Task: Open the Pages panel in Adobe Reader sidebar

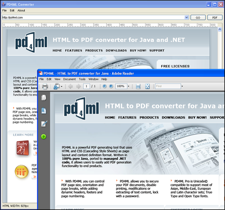Action: pyautogui.click(x=44, y=98)
